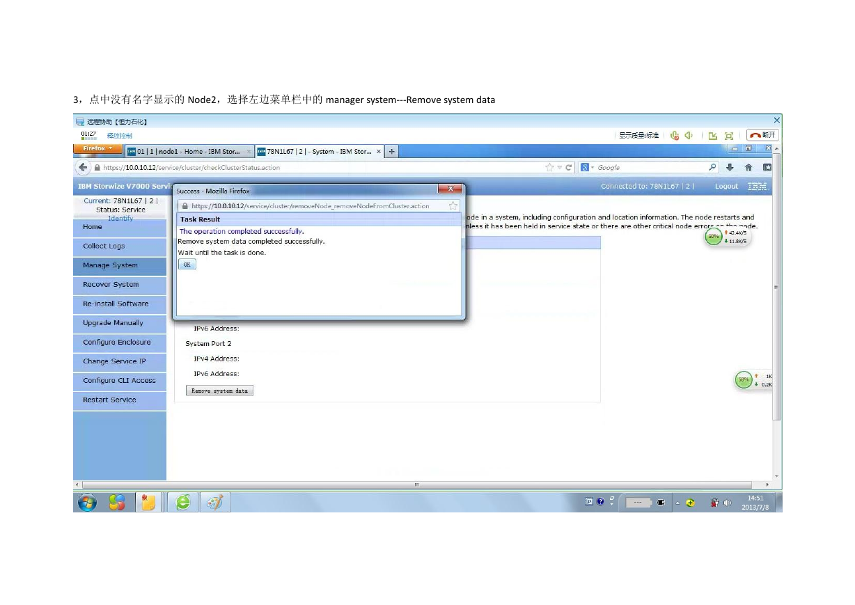Click the search magnifier in the Google box
Viewport: 855px width, 605px height.
tap(712, 167)
